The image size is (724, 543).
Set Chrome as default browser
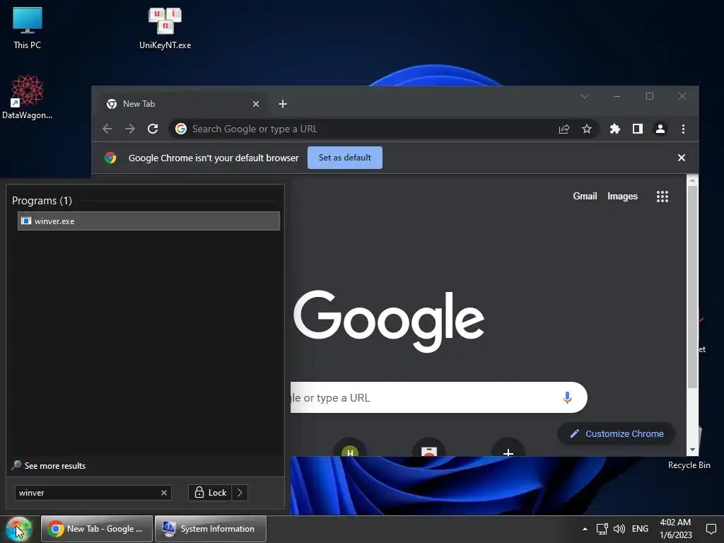pos(344,158)
